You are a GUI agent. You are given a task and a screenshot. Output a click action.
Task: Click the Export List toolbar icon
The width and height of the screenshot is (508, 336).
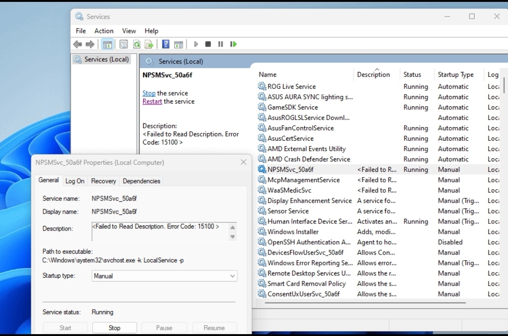[149, 44]
